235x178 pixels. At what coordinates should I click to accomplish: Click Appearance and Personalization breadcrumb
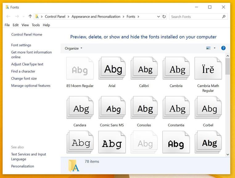tap(96, 17)
